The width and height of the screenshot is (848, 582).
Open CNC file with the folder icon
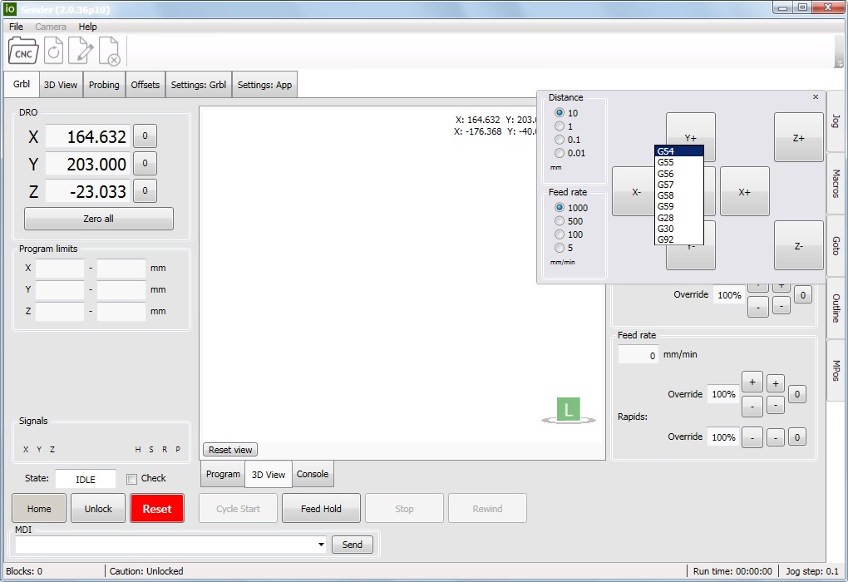coord(23,52)
